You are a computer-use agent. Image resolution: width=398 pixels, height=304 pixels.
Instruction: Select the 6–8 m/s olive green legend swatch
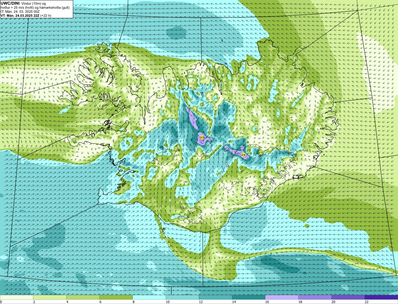click(116, 297)
